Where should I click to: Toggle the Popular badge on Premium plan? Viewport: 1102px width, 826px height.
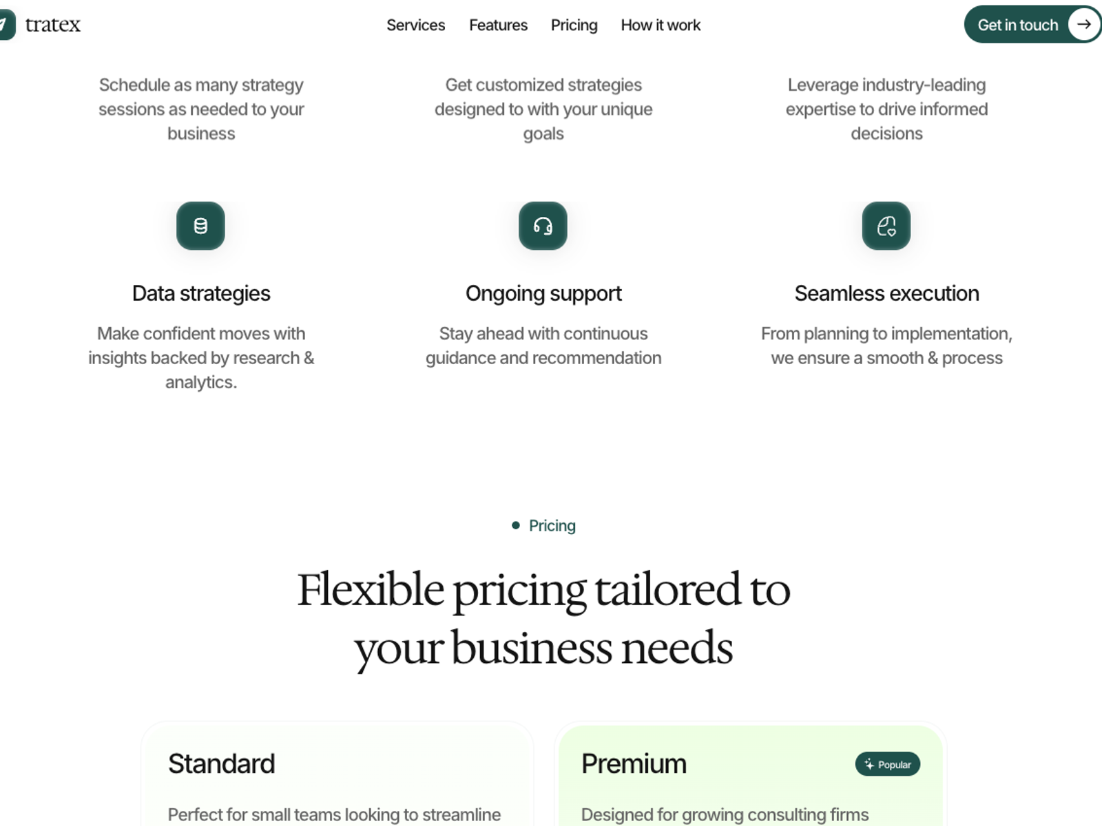[888, 764]
